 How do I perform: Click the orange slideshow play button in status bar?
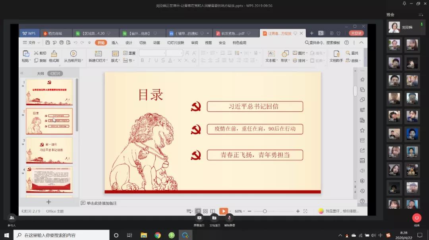pos(224,211)
